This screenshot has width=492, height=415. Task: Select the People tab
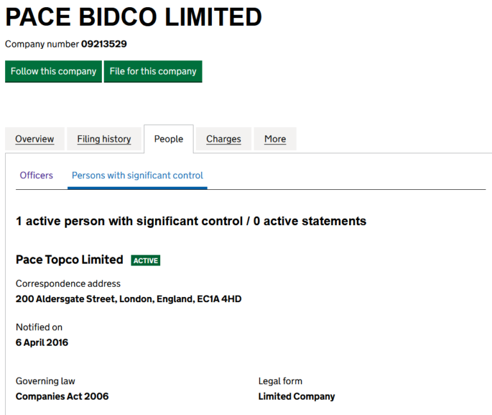click(168, 139)
